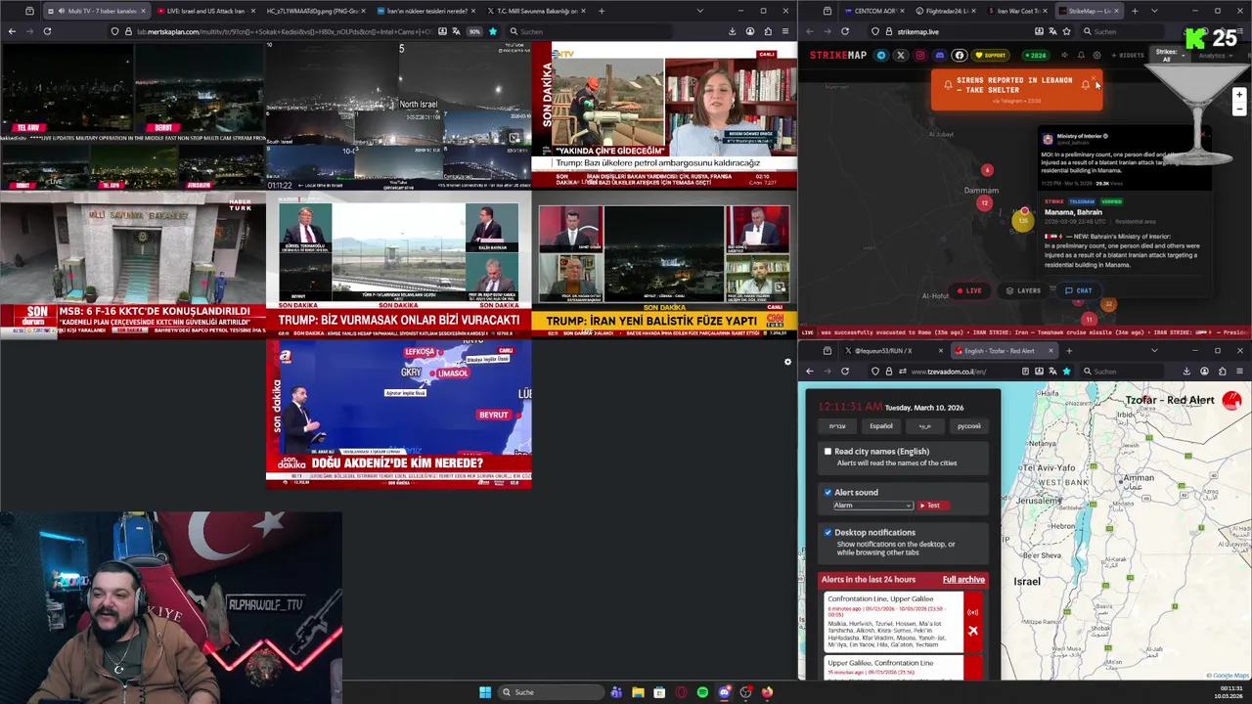Reload the tzevaadom.co.il page

click(845, 372)
